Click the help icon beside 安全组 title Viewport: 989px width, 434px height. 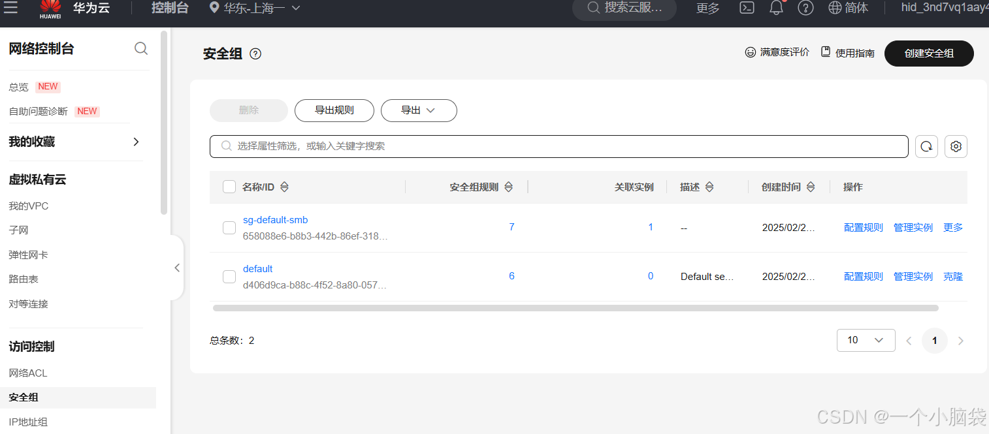point(255,54)
